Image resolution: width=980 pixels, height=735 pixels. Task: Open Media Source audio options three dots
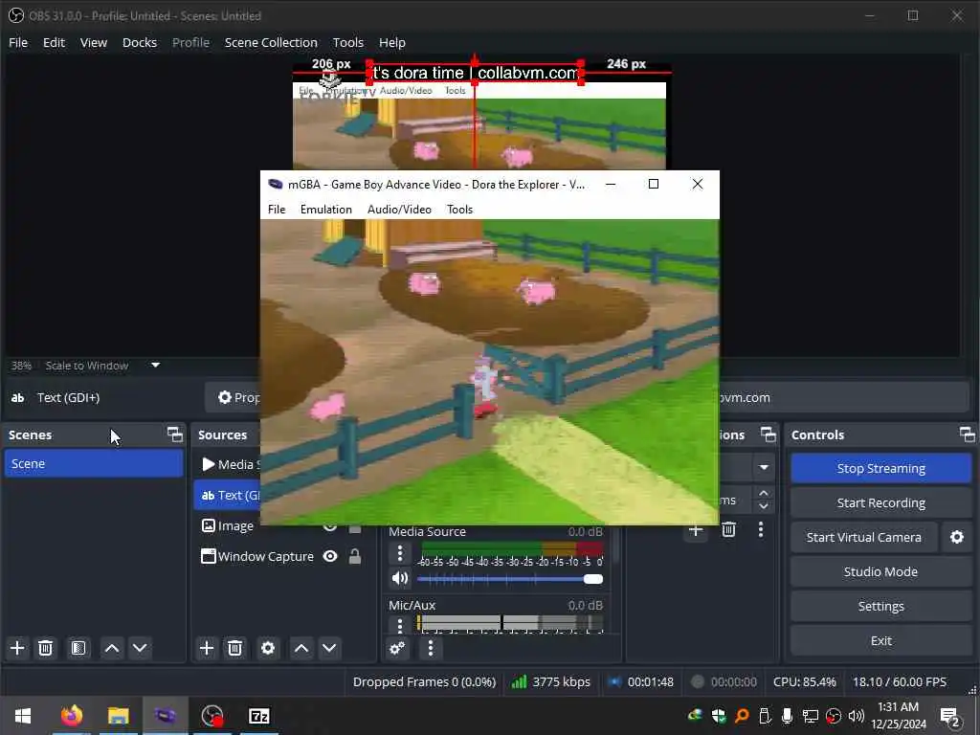400,554
